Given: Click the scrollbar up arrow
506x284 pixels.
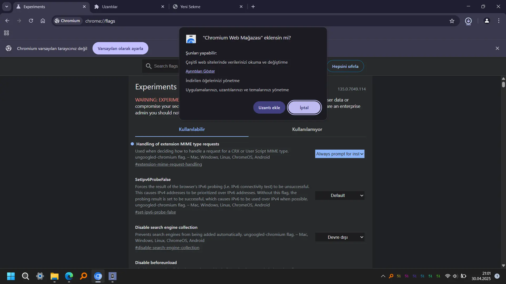Looking at the screenshot, I should (x=503, y=79).
